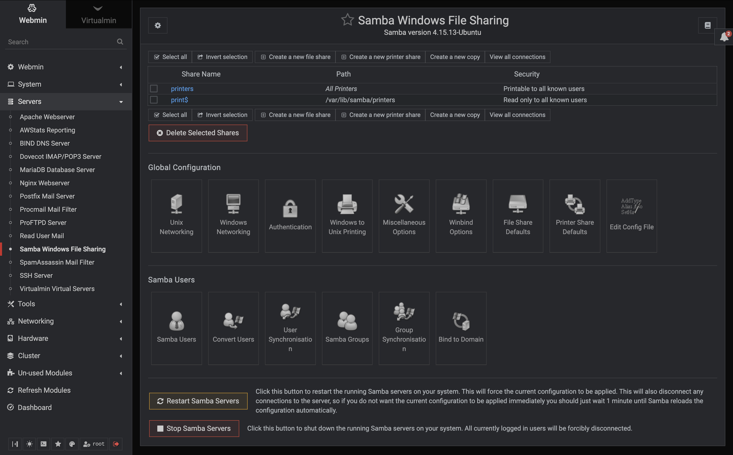Image resolution: width=733 pixels, height=455 pixels.
Task: Open User Synchronisation
Action: [x=290, y=328]
